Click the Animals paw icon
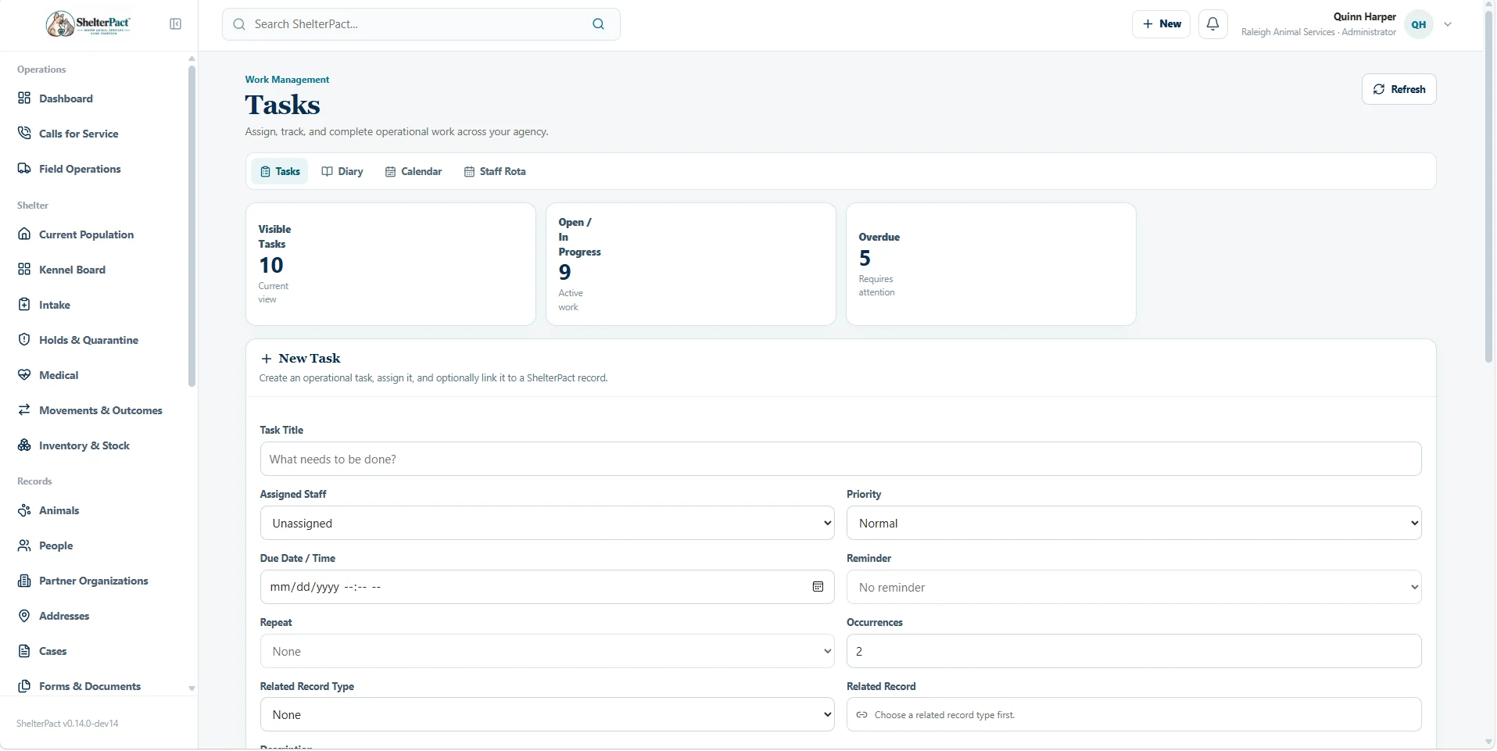 24,510
